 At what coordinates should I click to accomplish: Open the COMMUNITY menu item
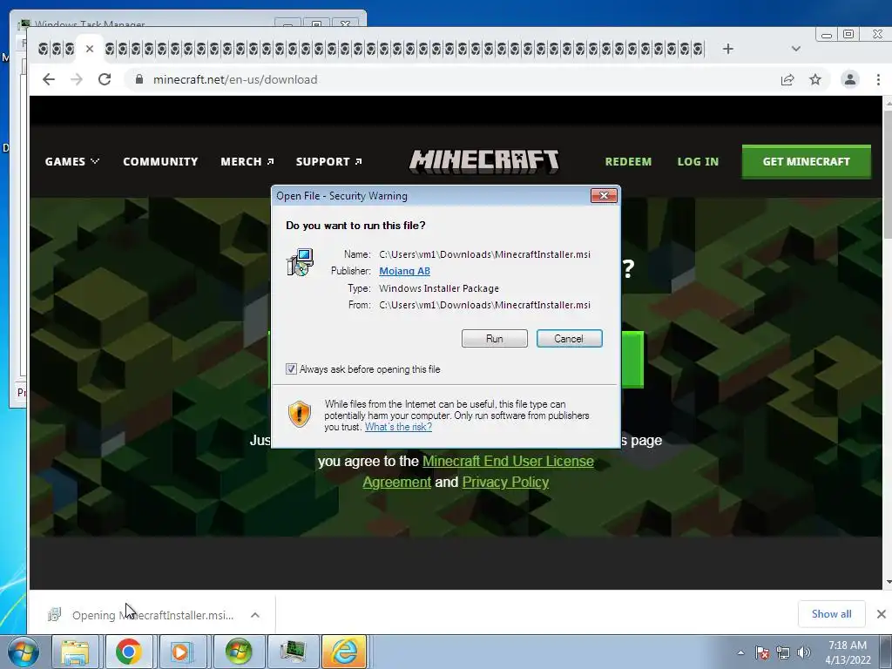160,161
